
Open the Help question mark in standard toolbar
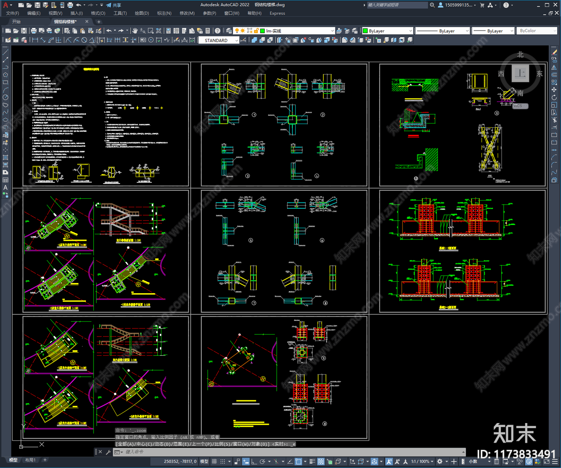(218, 31)
